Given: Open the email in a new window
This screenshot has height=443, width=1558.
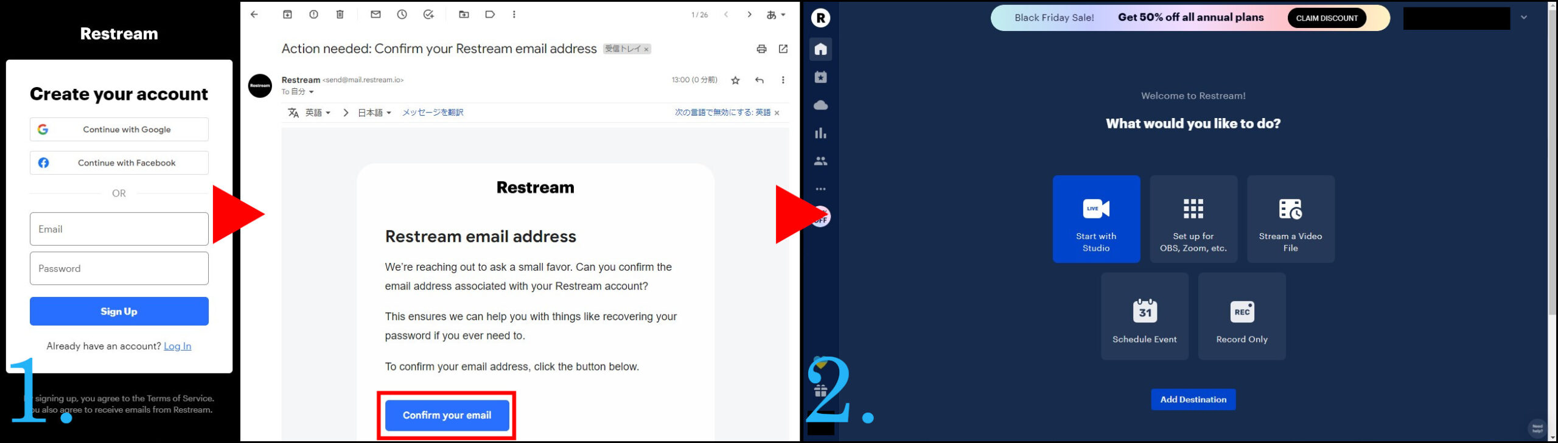Looking at the screenshot, I should pyautogui.click(x=783, y=49).
